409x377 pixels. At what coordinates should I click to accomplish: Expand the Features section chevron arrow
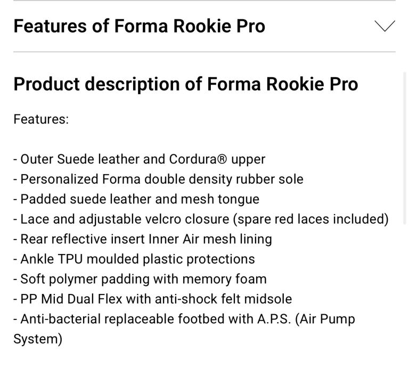(x=385, y=26)
